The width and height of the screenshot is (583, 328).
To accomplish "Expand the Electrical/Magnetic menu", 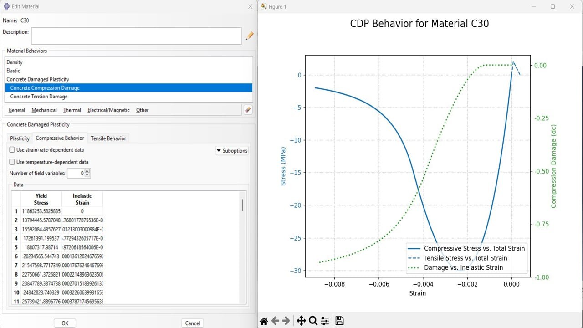I will click(108, 110).
